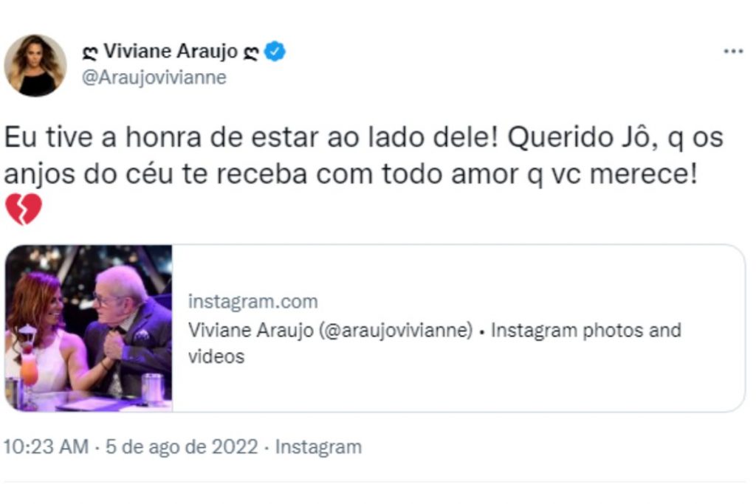756x504 pixels.
Task: Click the orange cocktail in the photo
Action: click(x=28, y=365)
